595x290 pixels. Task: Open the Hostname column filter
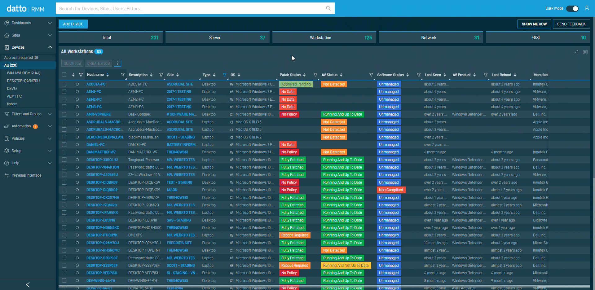coord(123,75)
